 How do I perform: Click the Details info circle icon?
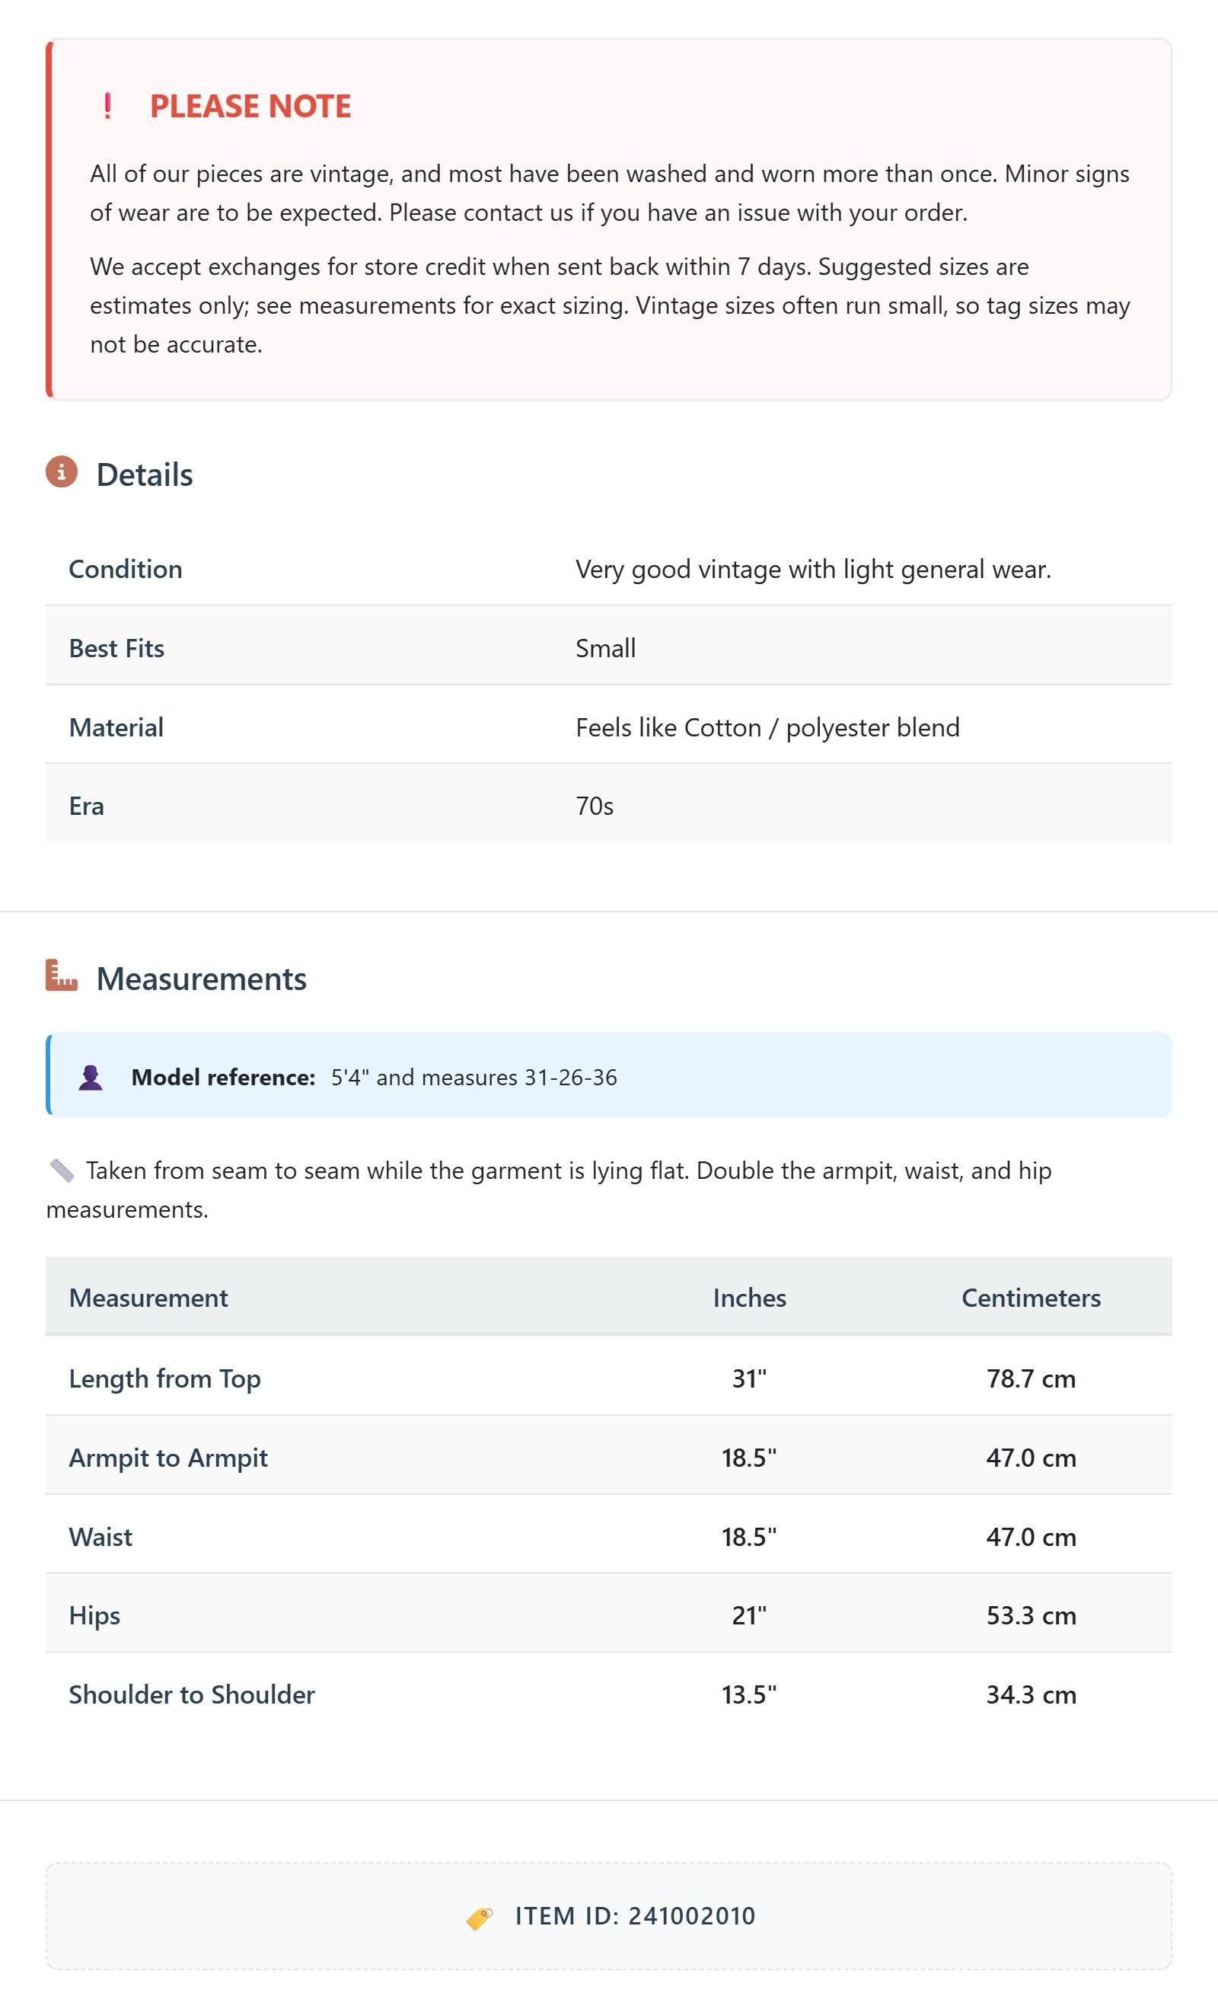tap(61, 472)
